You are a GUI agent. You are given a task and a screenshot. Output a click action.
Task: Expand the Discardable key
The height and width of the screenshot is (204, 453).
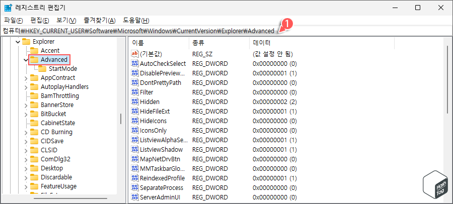point(26,177)
